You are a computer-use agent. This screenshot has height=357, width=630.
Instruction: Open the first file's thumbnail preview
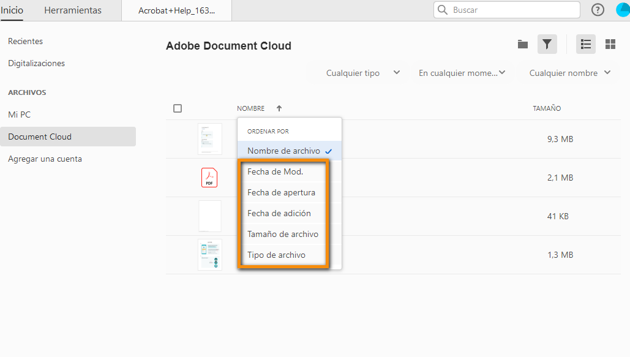tap(209, 139)
